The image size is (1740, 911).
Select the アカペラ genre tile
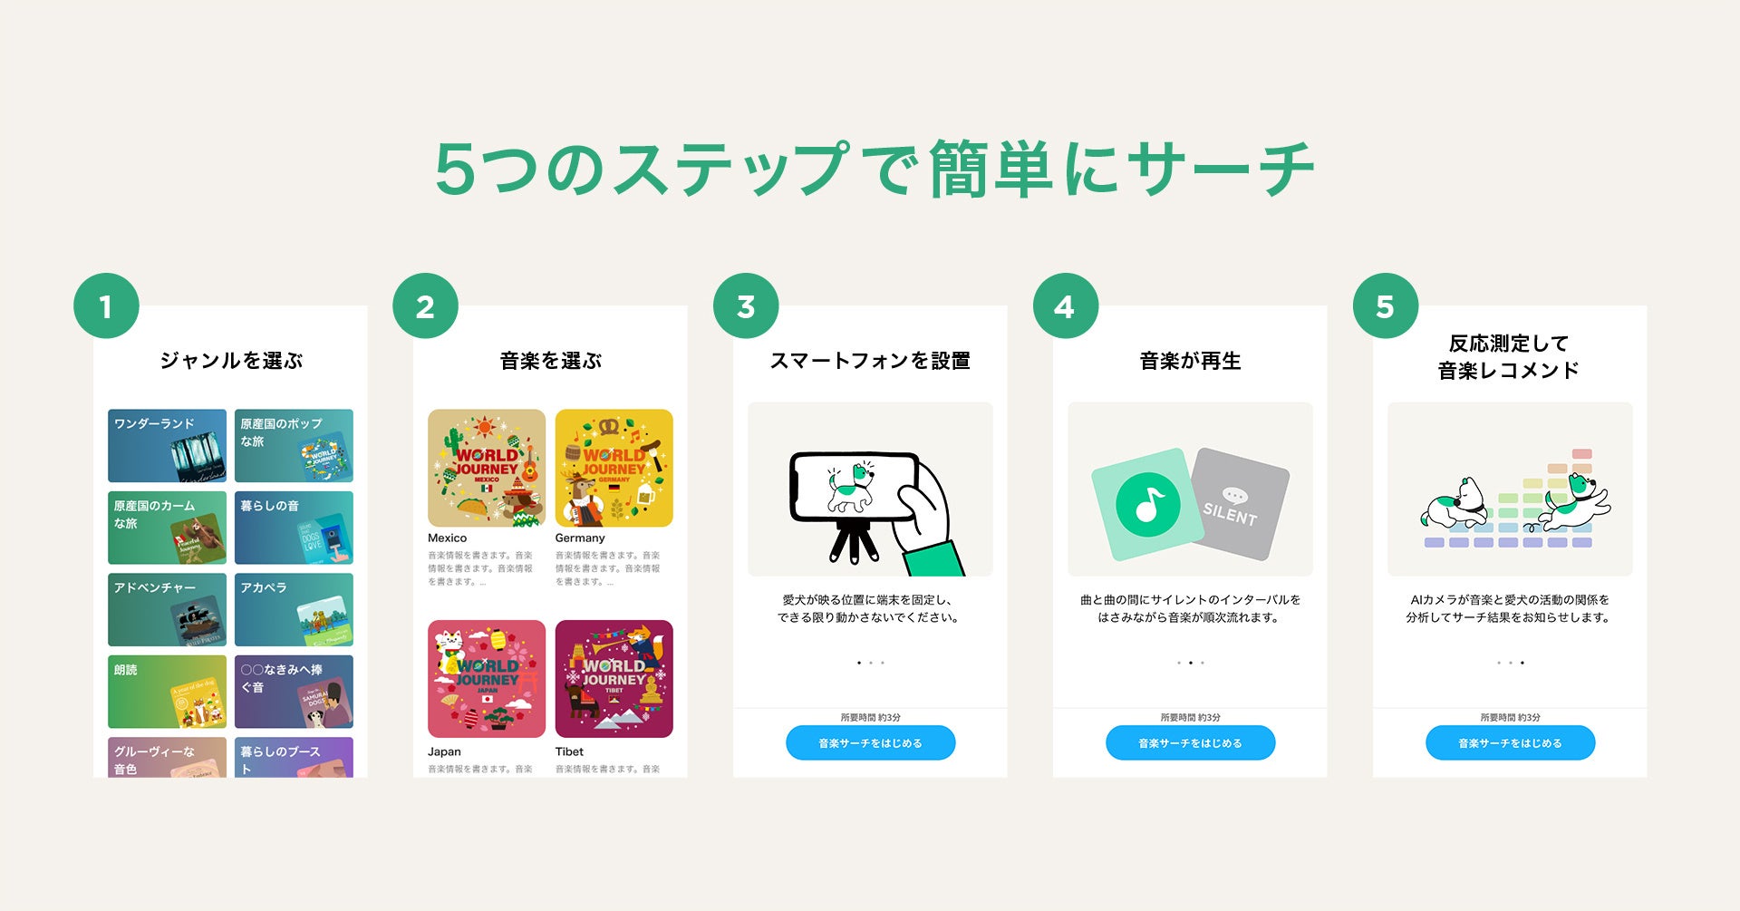coord(294,610)
